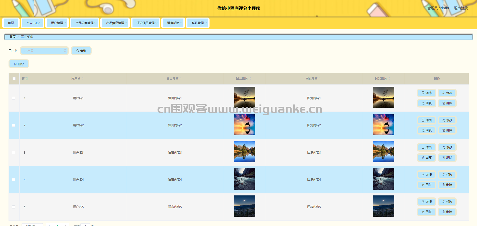Edit the 用户名1 row with 修改
477x226 pixels.
(447, 93)
